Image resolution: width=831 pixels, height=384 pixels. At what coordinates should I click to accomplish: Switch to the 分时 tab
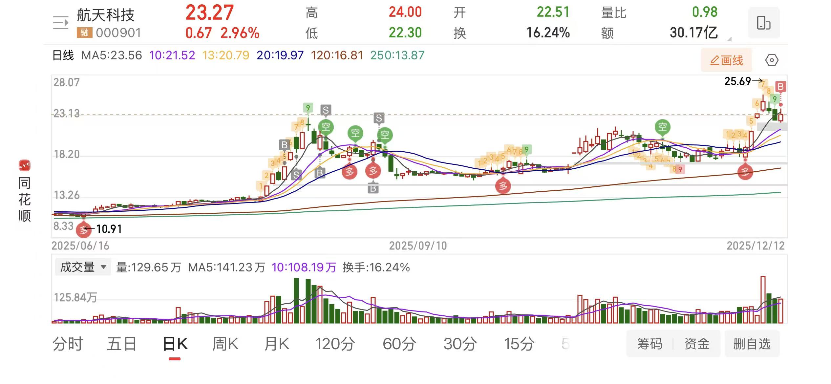click(x=68, y=344)
